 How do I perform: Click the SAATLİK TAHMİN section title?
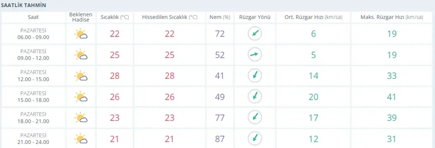point(23,5)
